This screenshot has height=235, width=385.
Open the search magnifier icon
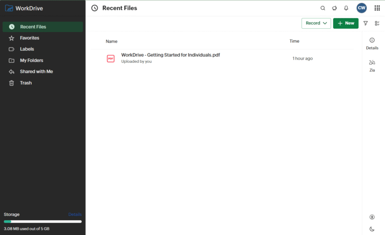click(x=323, y=8)
